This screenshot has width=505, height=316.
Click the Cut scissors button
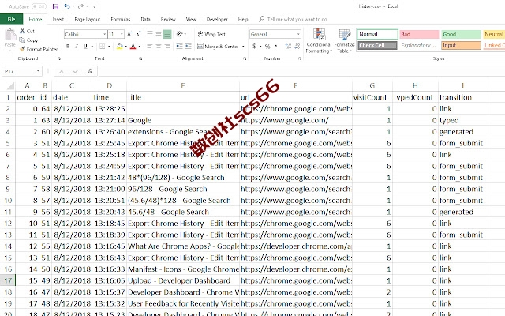[x=27, y=31]
